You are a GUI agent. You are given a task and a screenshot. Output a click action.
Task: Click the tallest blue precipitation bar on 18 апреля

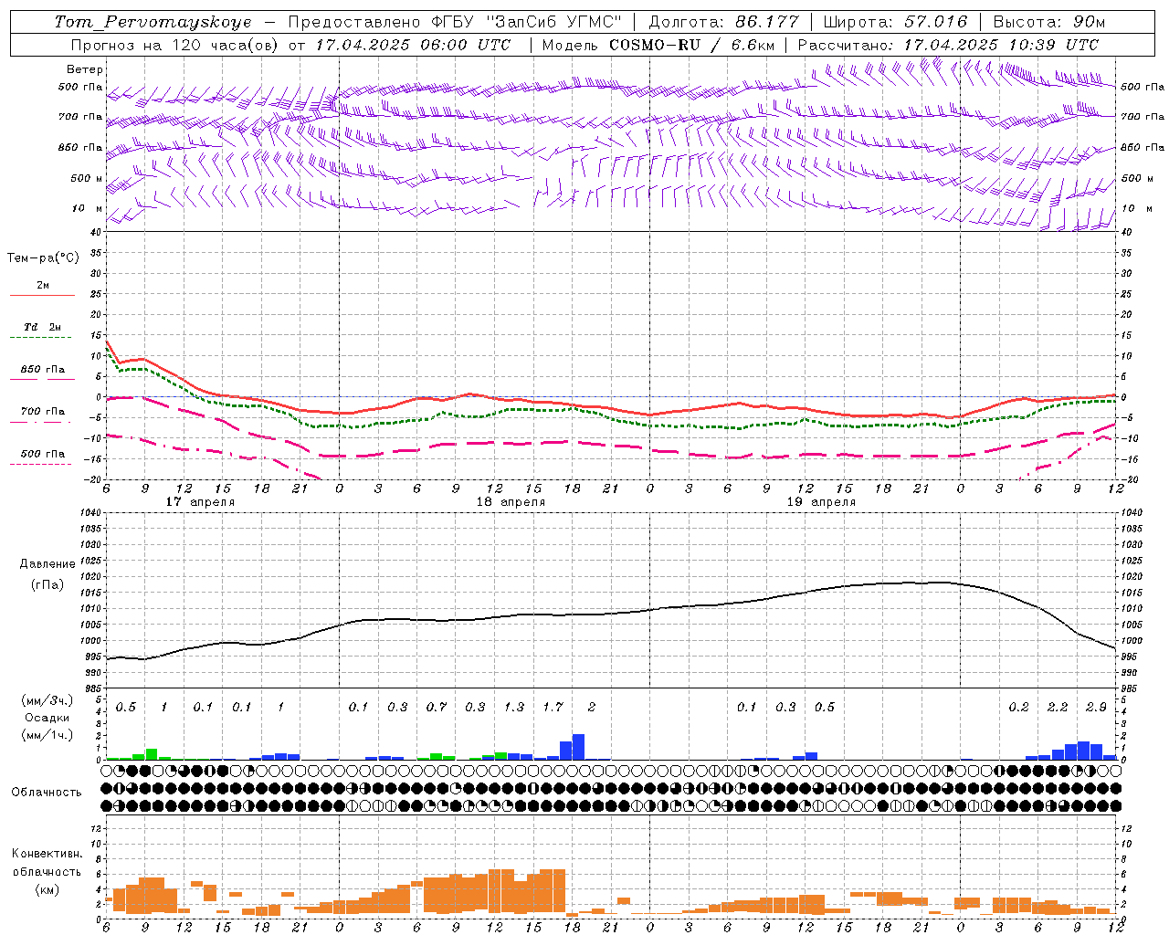click(578, 747)
